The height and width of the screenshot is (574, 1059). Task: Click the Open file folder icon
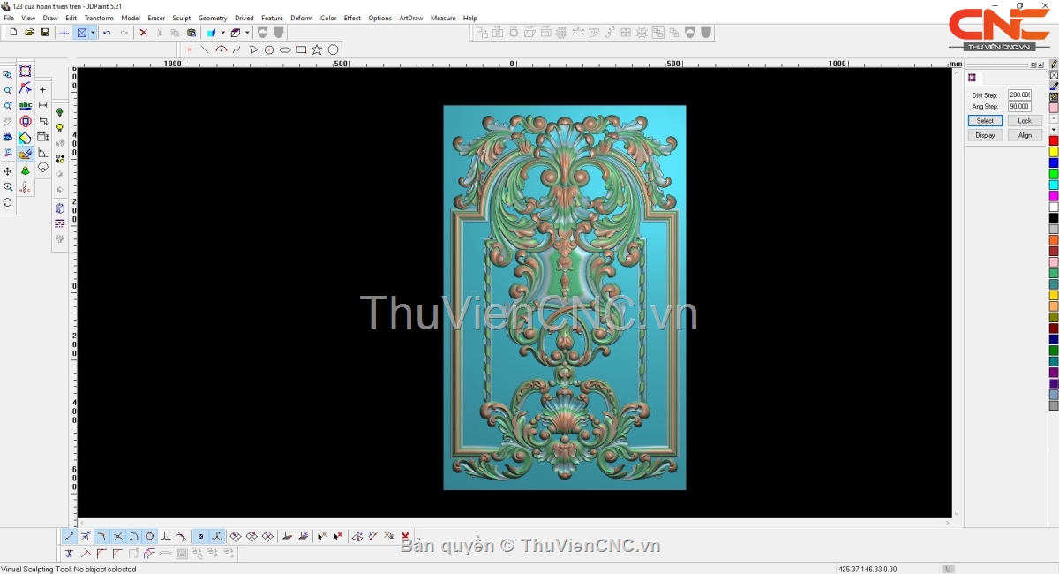pyautogui.click(x=29, y=33)
